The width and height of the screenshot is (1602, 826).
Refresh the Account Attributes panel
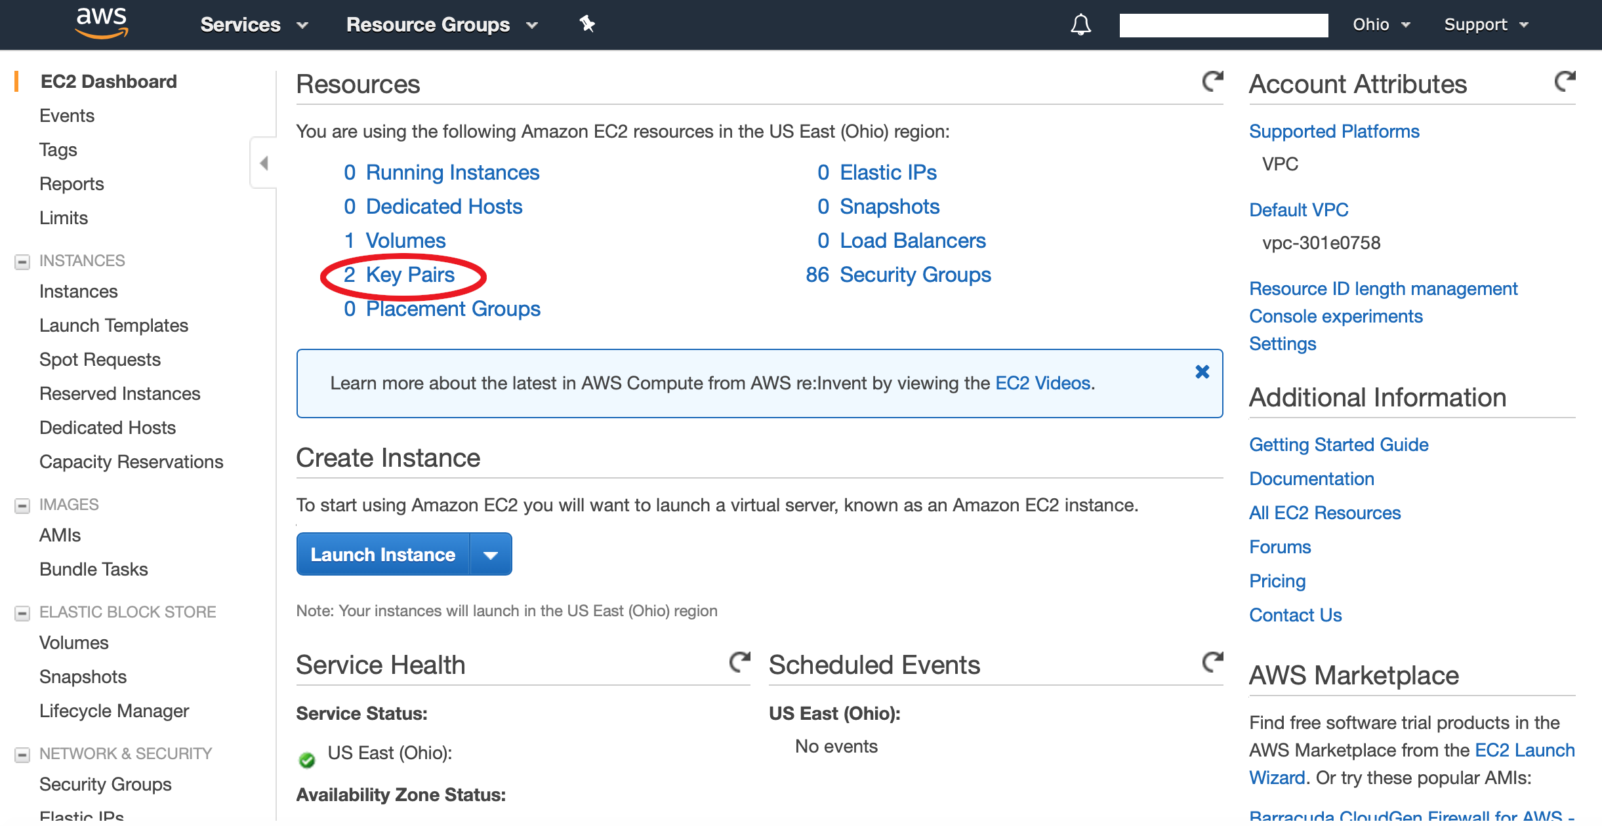coord(1564,81)
